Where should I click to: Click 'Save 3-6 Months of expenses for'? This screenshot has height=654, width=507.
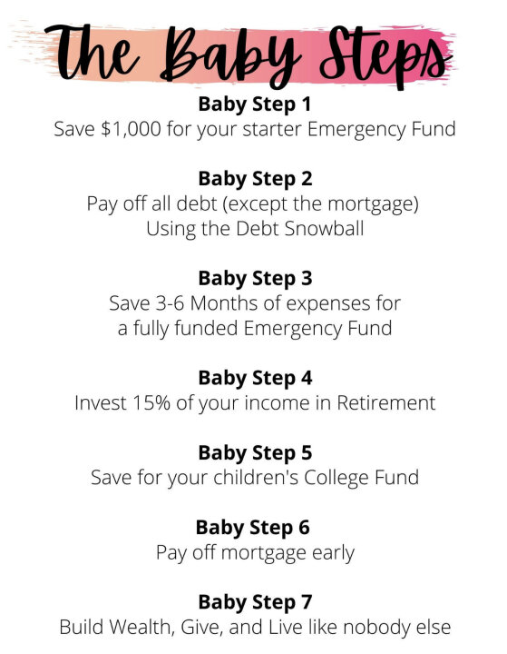(255, 303)
